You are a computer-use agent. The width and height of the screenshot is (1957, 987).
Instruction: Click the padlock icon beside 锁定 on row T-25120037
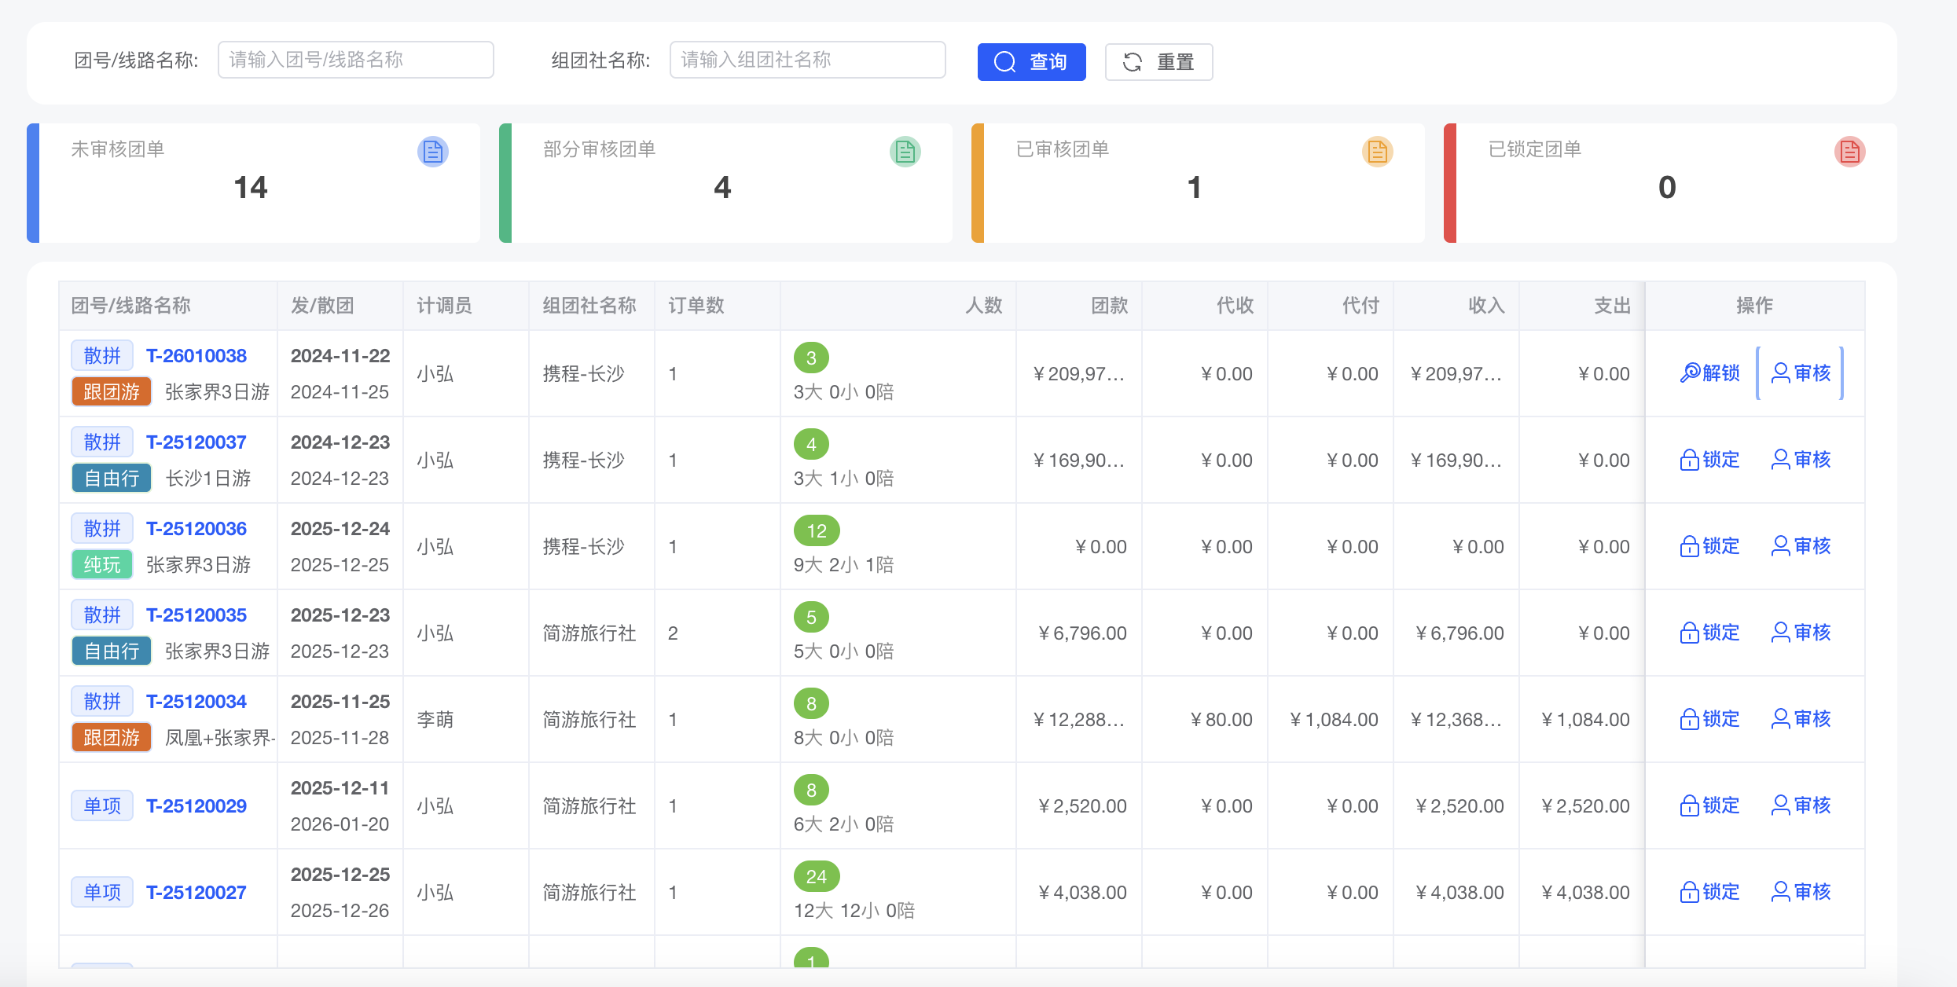click(x=1691, y=460)
